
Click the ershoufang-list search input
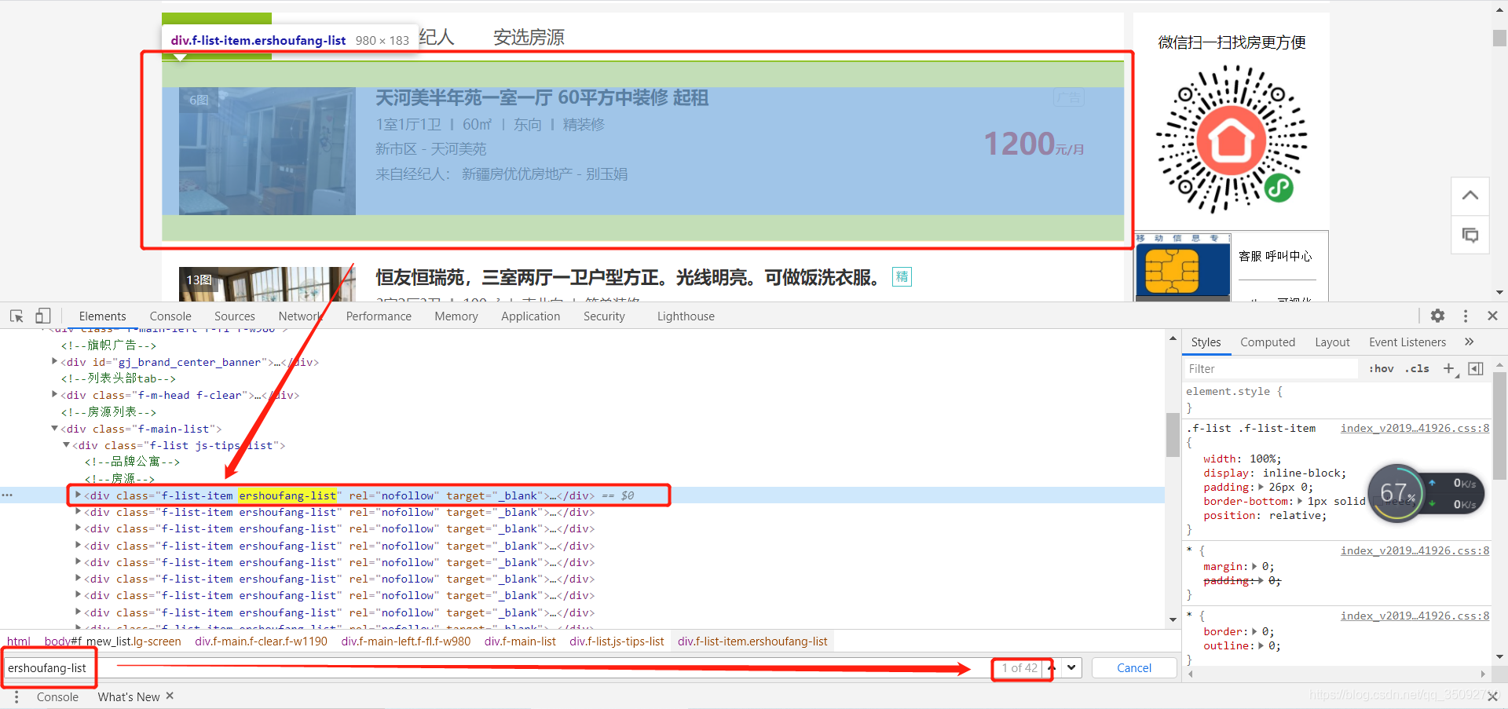495,668
